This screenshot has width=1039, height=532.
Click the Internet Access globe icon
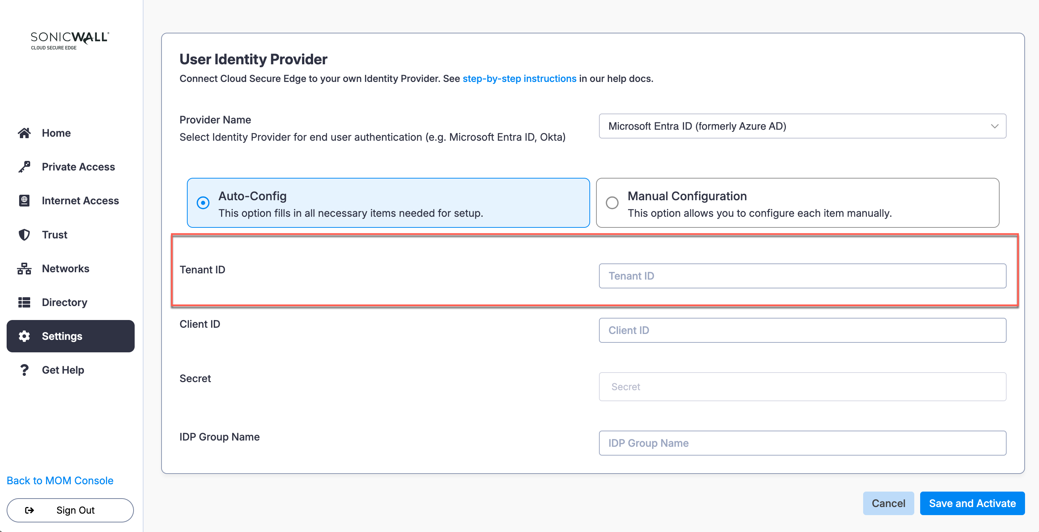click(24, 201)
